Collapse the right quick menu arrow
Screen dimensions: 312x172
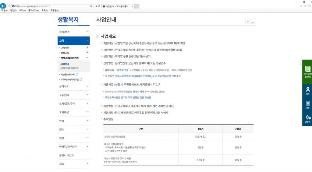300,64
